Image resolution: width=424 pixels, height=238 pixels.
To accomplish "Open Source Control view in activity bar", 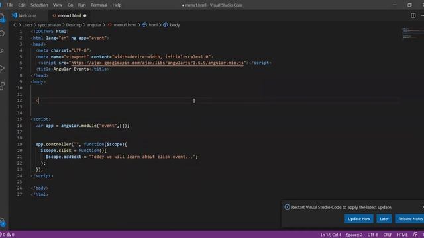I will click(2, 51).
